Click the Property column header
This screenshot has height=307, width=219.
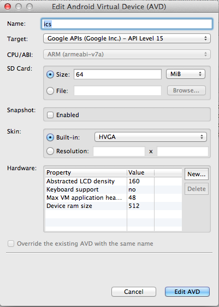tap(86, 172)
